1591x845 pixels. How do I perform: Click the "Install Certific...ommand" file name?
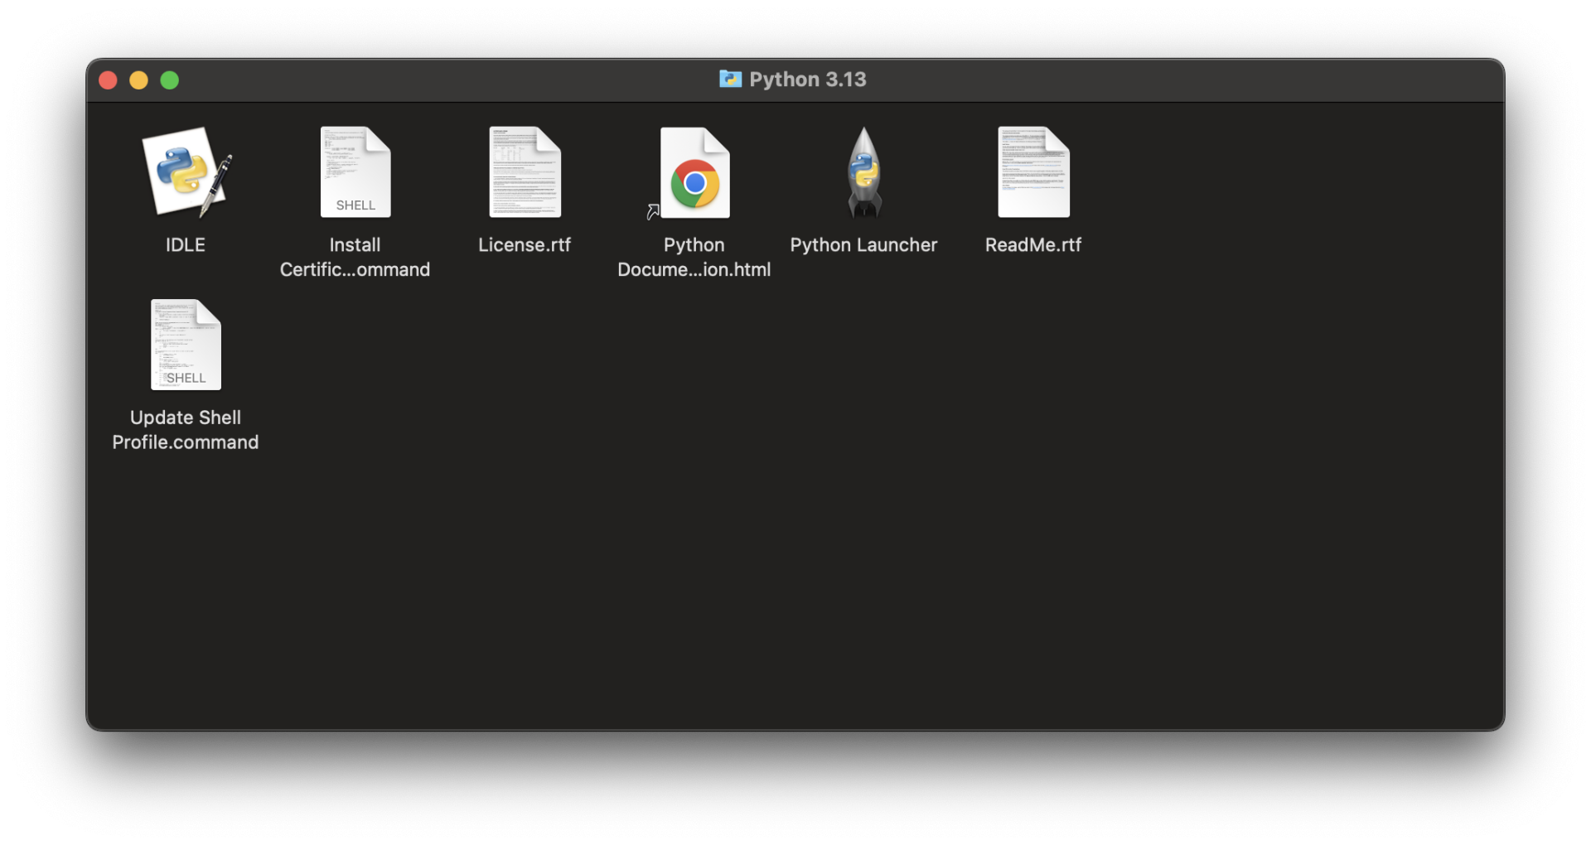355,257
